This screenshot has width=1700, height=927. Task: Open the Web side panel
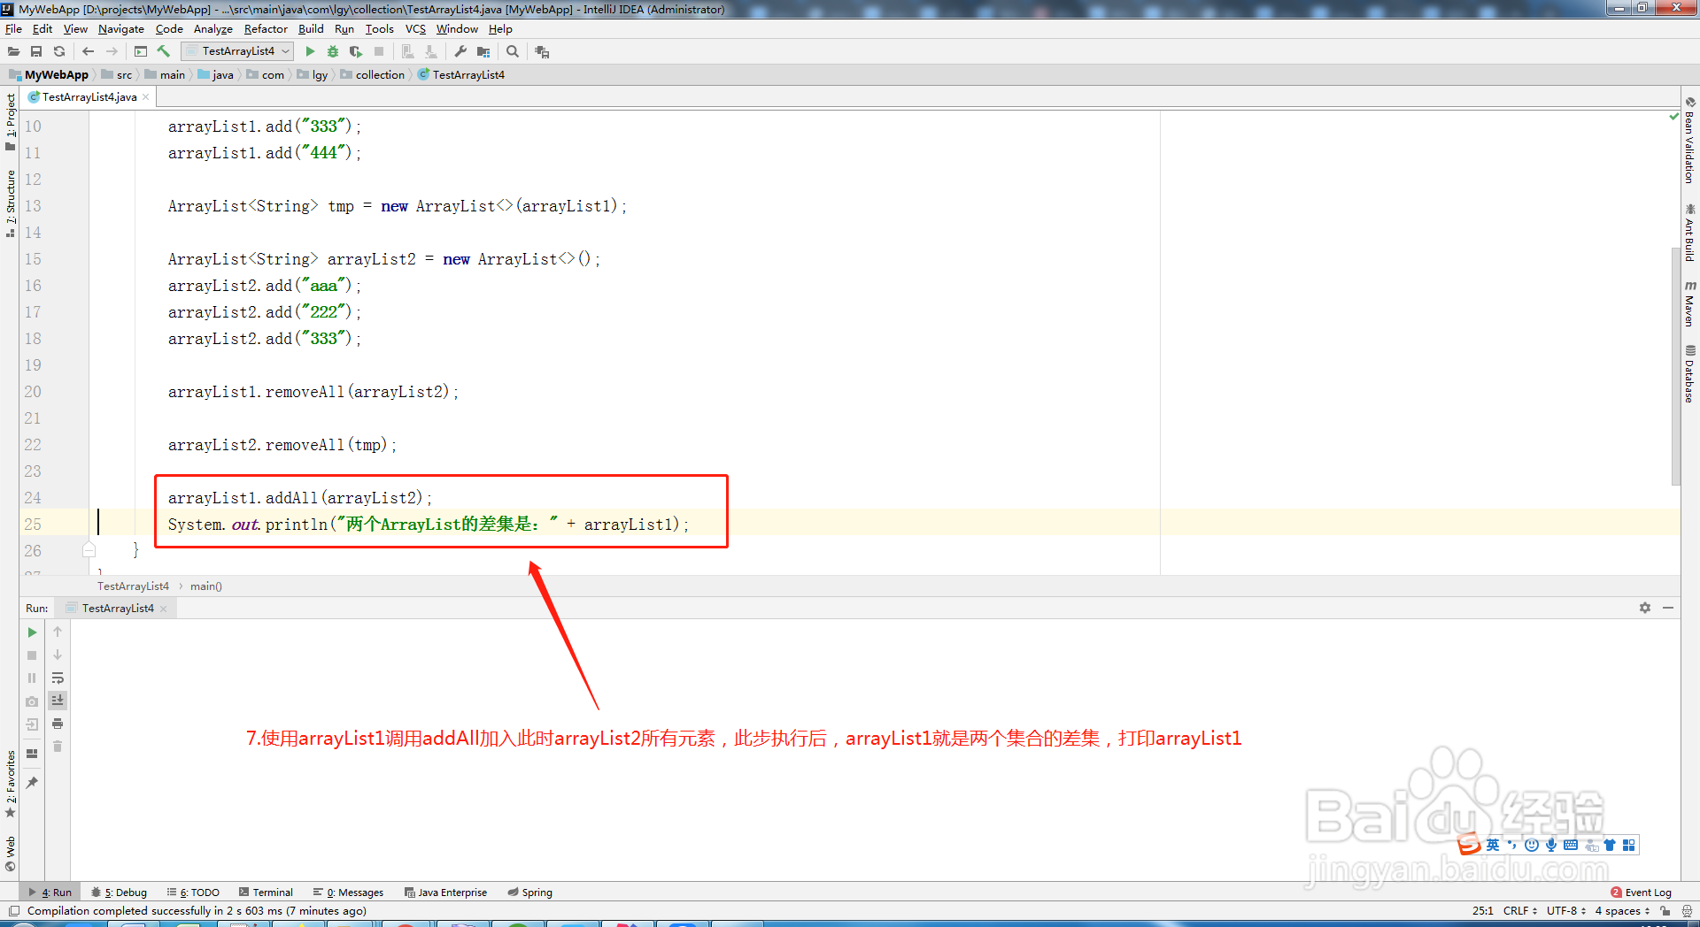coord(11,854)
